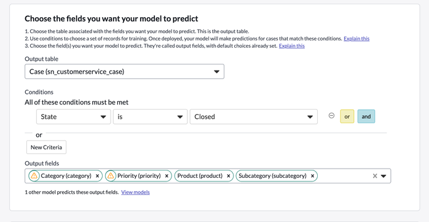The width and height of the screenshot is (429, 222).
Task: Open the State field dropdown
Action: 74,117
